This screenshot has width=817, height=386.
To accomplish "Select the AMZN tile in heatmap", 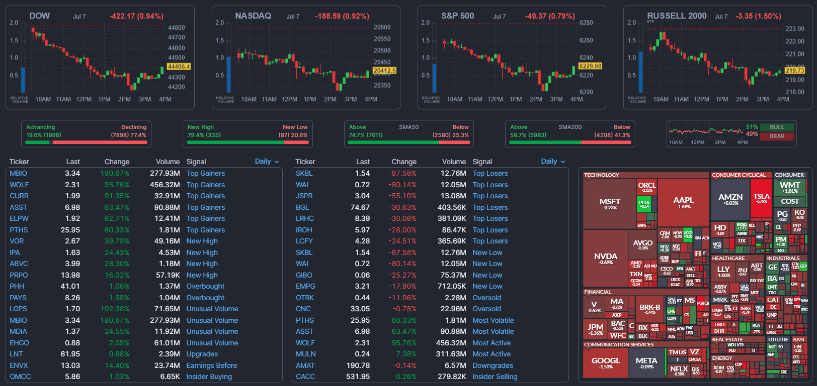I will point(730,199).
